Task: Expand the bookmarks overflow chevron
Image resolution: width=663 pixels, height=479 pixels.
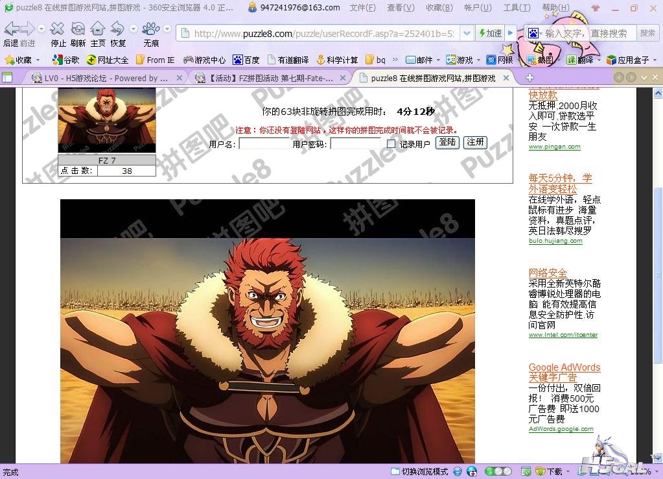Action: (x=395, y=60)
